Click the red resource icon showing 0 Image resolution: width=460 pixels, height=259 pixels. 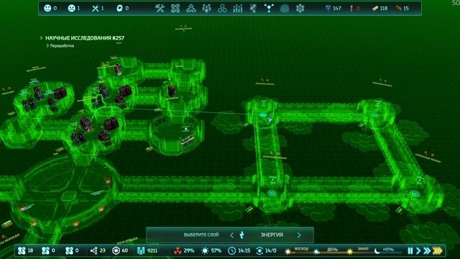351,8
